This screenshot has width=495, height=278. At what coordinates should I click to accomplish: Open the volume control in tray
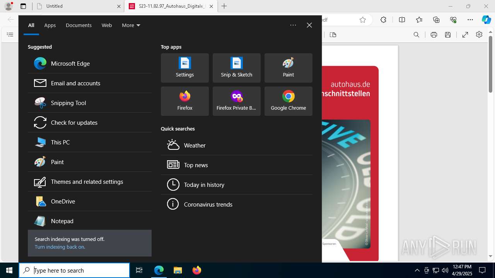pos(445,270)
